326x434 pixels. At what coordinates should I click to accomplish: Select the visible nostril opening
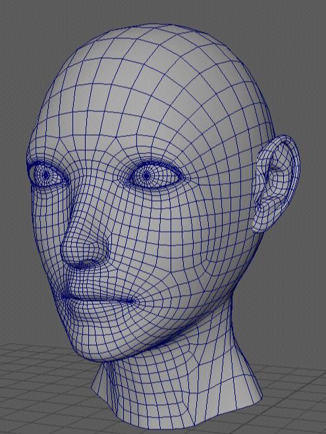88,263
